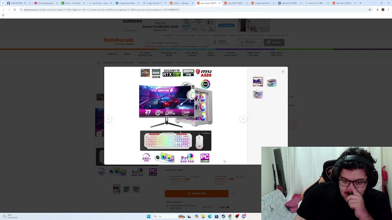Switch to Chrome on the taskbar
Image resolution: width=392 pixels, height=220 pixels.
[230, 216]
